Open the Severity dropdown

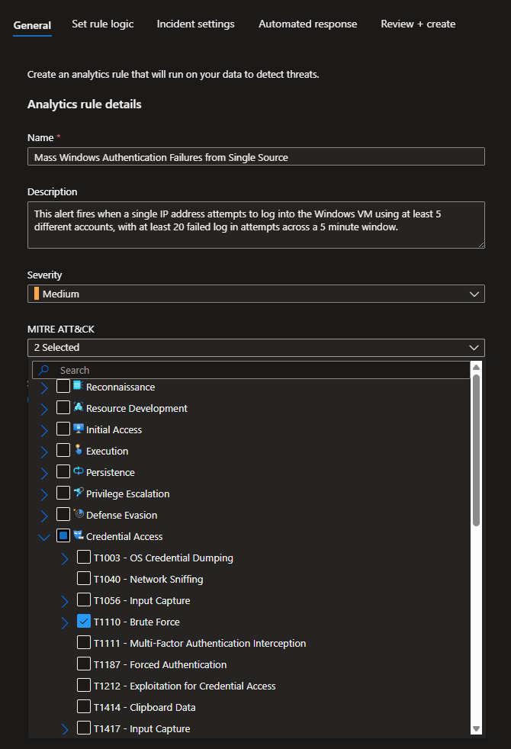256,294
